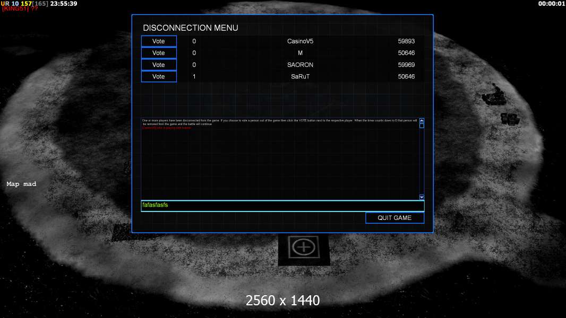Image resolution: width=566 pixels, height=318 pixels.
Task: Vote out player SAORON
Action: coord(159,65)
